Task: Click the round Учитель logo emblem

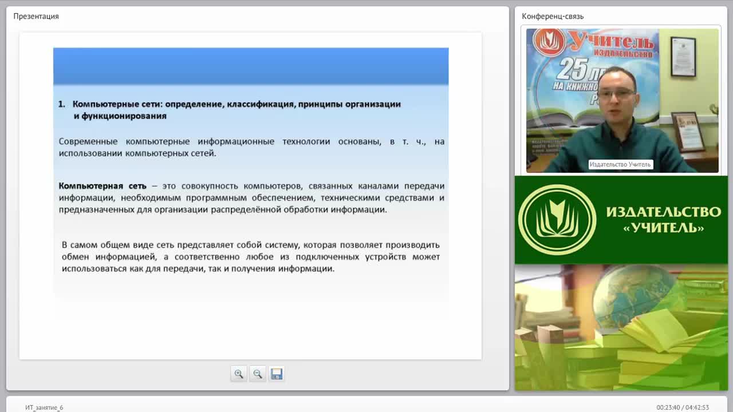Action: (x=557, y=220)
